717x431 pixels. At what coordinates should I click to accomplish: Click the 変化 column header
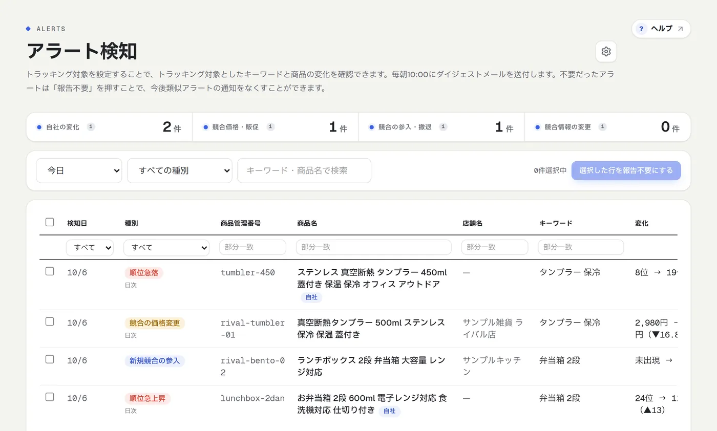point(642,223)
